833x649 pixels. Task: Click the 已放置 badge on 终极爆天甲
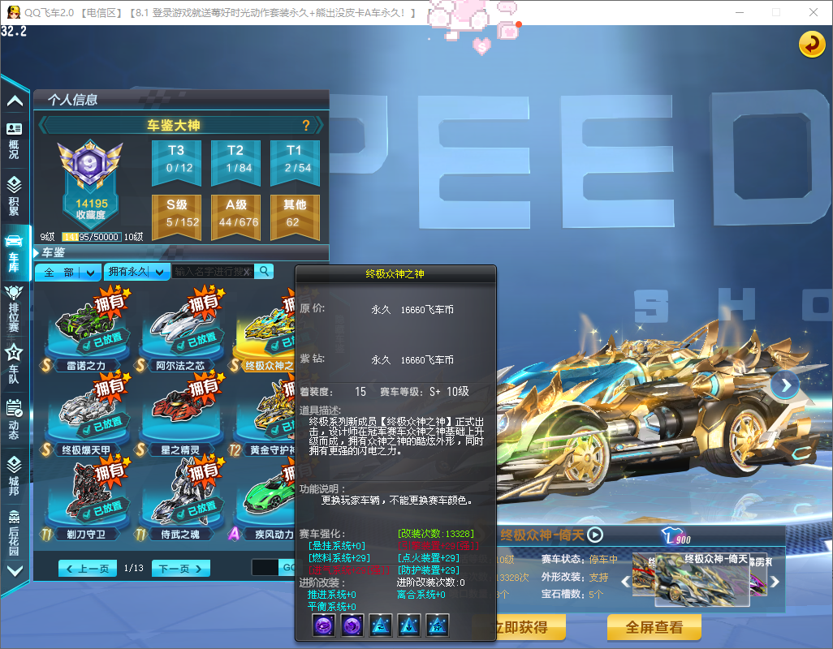[x=103, y=426]
